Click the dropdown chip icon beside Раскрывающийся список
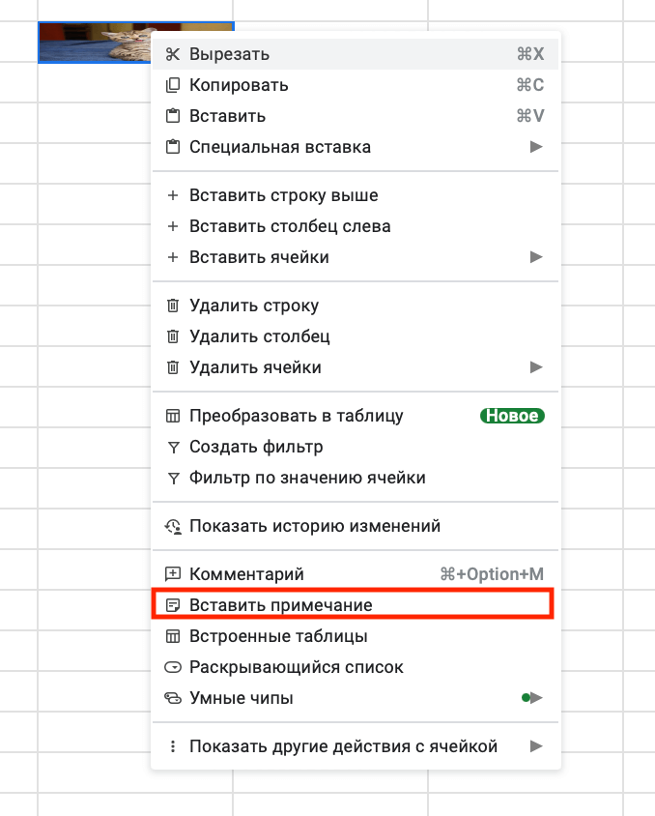Viewport: 655px width, 816px height. coord(173,667)
